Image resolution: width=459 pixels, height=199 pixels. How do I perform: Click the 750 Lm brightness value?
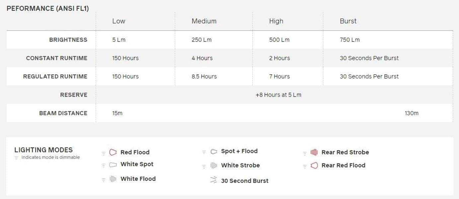pyautogui.click(x=349, y=40)
